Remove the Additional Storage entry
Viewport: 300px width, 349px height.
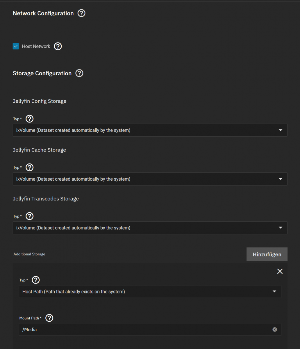pos(280,271)
